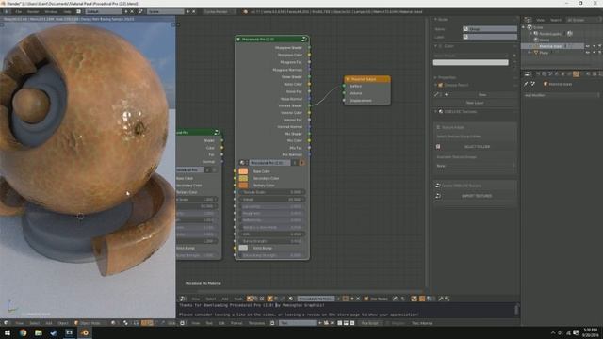603x339 pixels.
Task: Open the File menu
Action: 18,11
